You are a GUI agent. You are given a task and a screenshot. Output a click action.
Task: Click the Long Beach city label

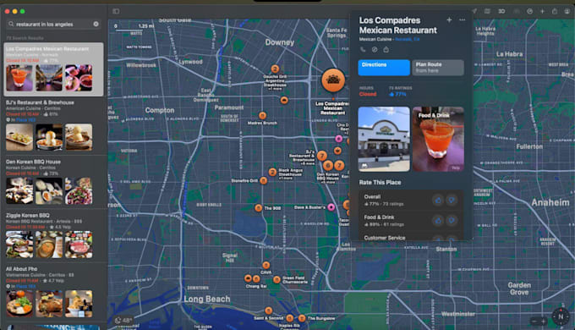(x=207, y=299)
